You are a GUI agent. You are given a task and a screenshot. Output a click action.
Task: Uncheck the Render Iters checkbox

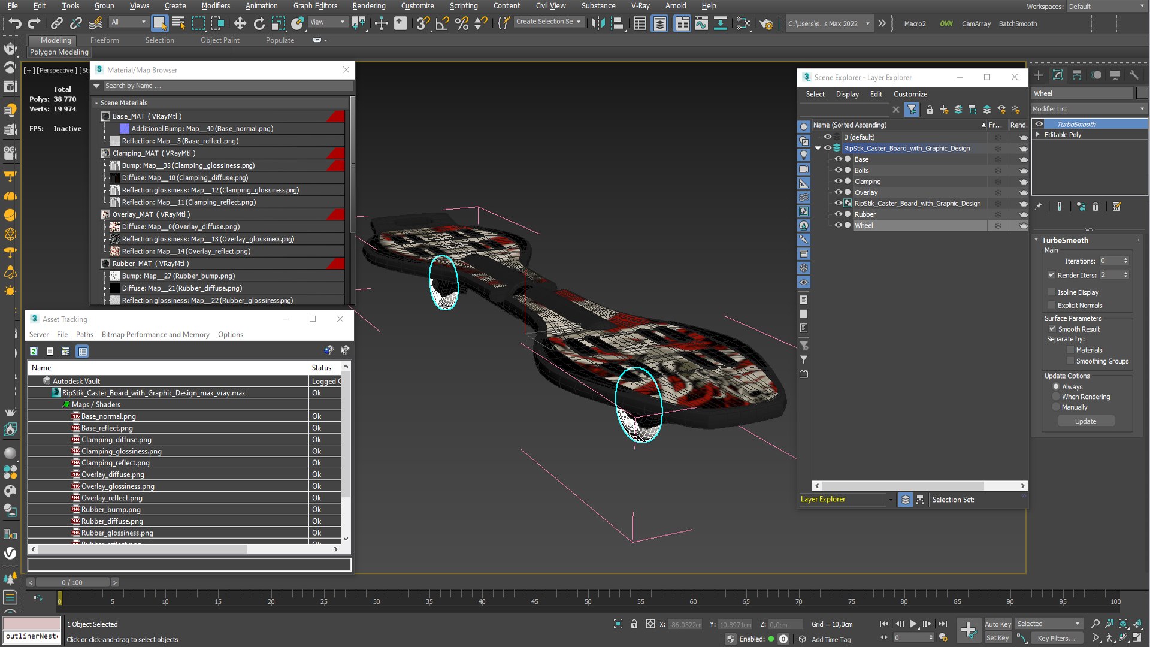1051,275
